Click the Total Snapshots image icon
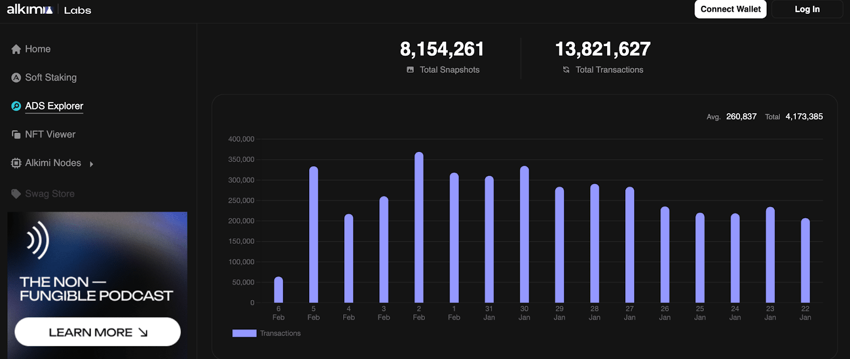 pos(410,70)
